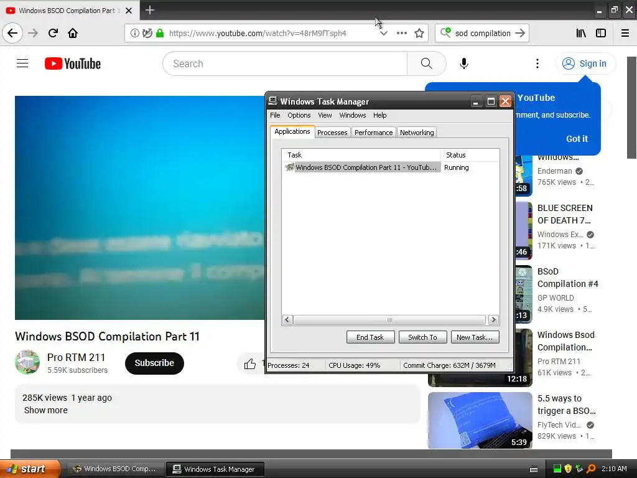Dismiss the tooltip with Got it
The width and height of the screenshot is (637, 478).
tap(577, 139)
